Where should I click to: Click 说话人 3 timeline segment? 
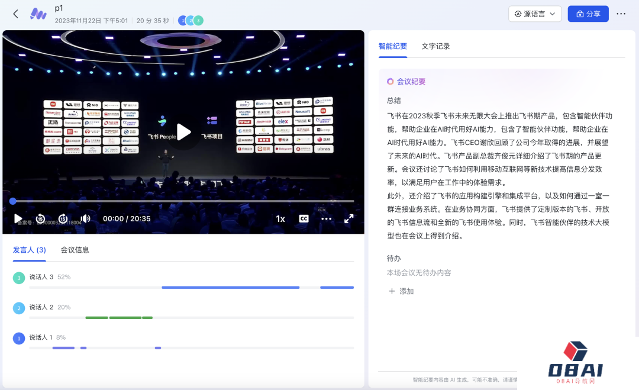(230, 288)
